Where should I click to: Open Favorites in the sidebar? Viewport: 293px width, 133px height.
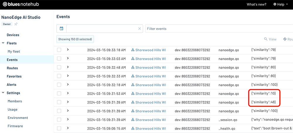pyautogui.click(x=14, y=76)
